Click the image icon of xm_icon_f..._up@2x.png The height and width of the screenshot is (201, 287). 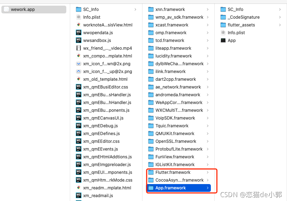point(79,71)
